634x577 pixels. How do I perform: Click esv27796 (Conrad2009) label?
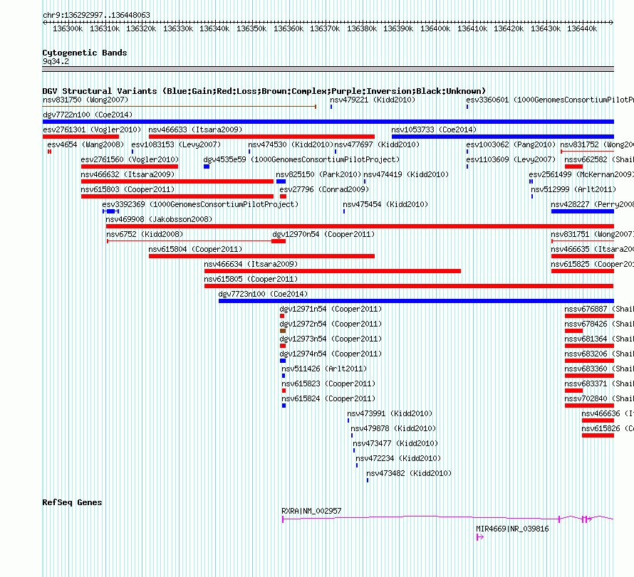(324, 189)
